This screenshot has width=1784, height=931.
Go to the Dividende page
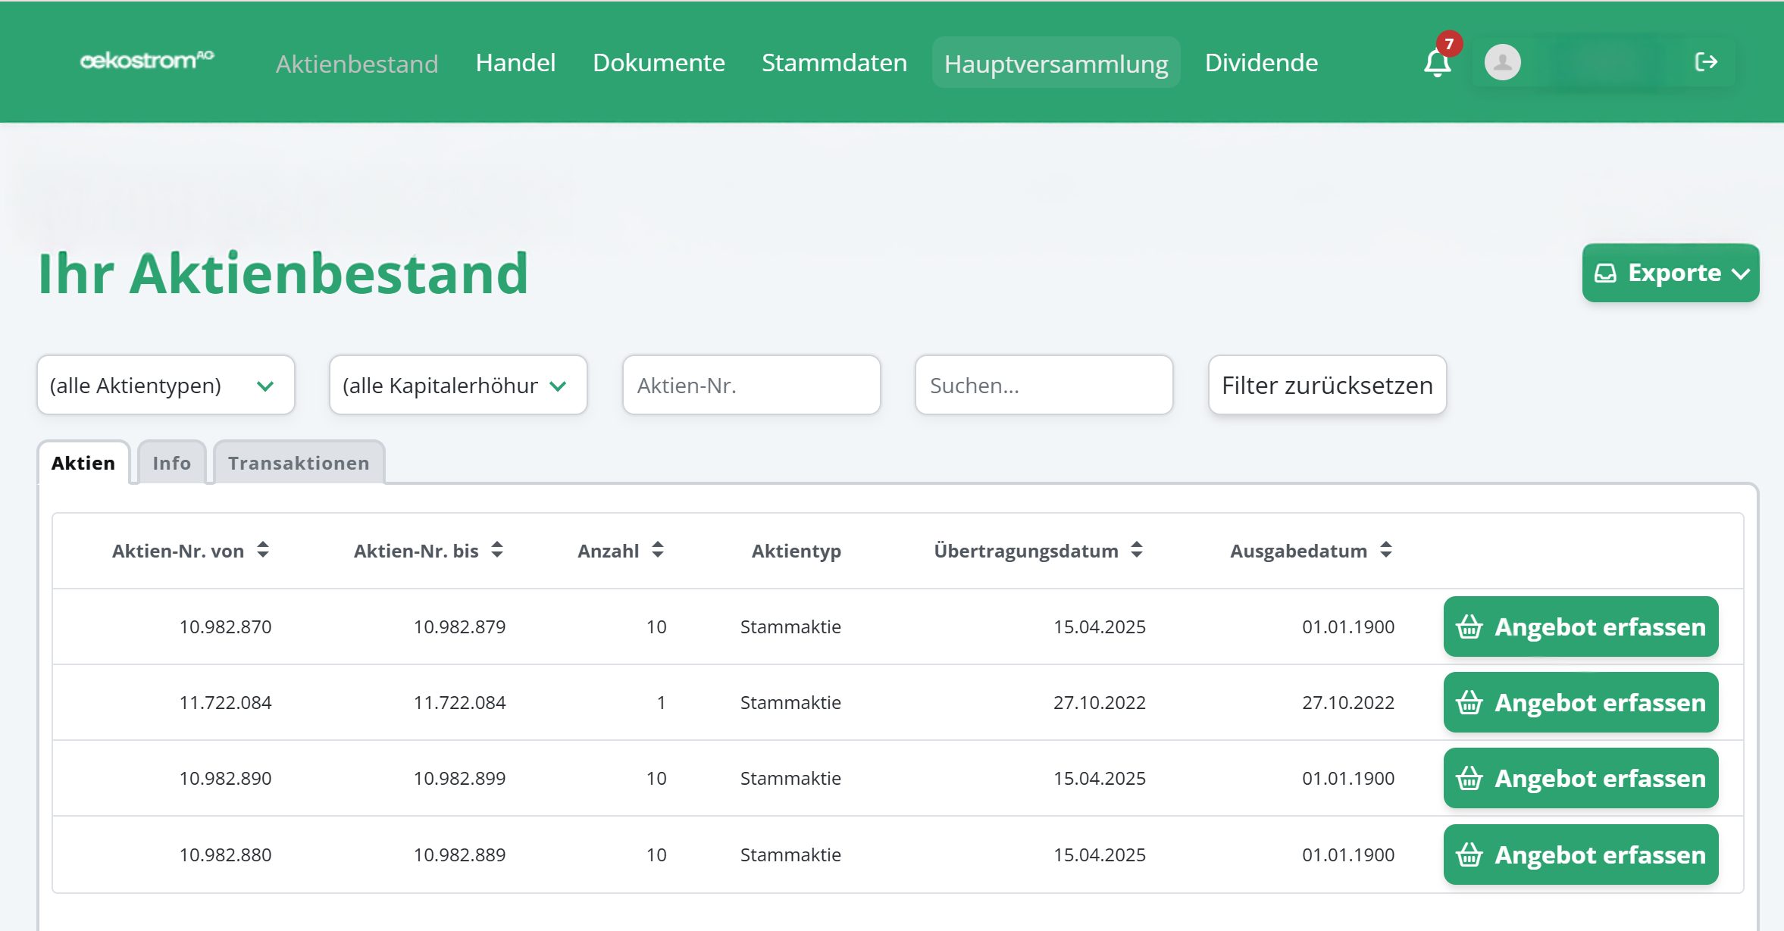[x=1261, y=62]
